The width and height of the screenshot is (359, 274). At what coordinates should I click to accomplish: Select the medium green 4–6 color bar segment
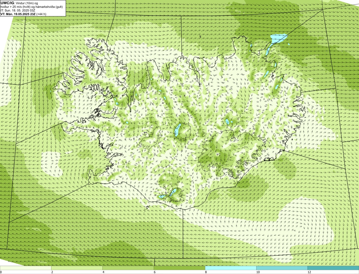(x=128, y=268)
